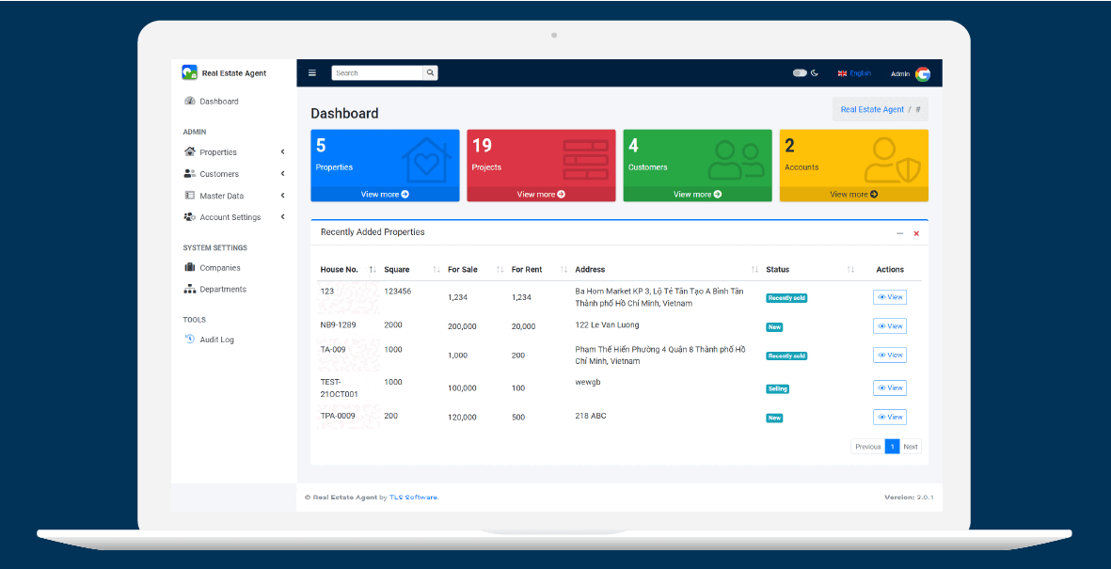
Task: Toggle the dark mode switch
Action: click(x=800, y=72)
